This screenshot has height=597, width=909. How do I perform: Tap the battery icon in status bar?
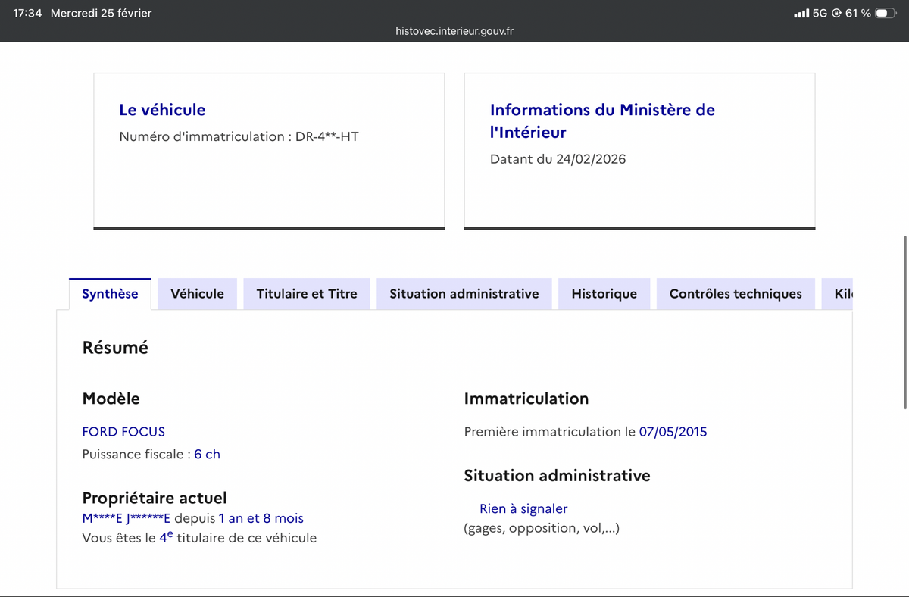point(886,14)
